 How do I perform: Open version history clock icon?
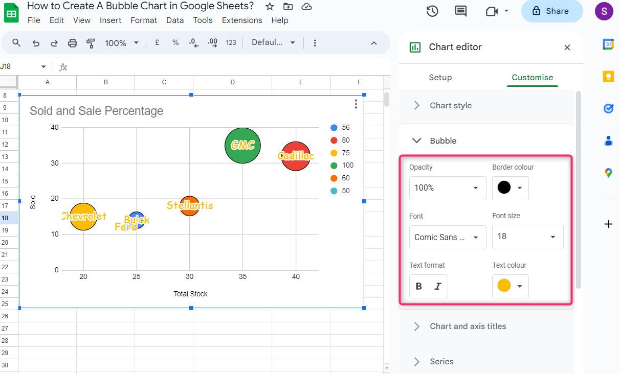[432, 11]
